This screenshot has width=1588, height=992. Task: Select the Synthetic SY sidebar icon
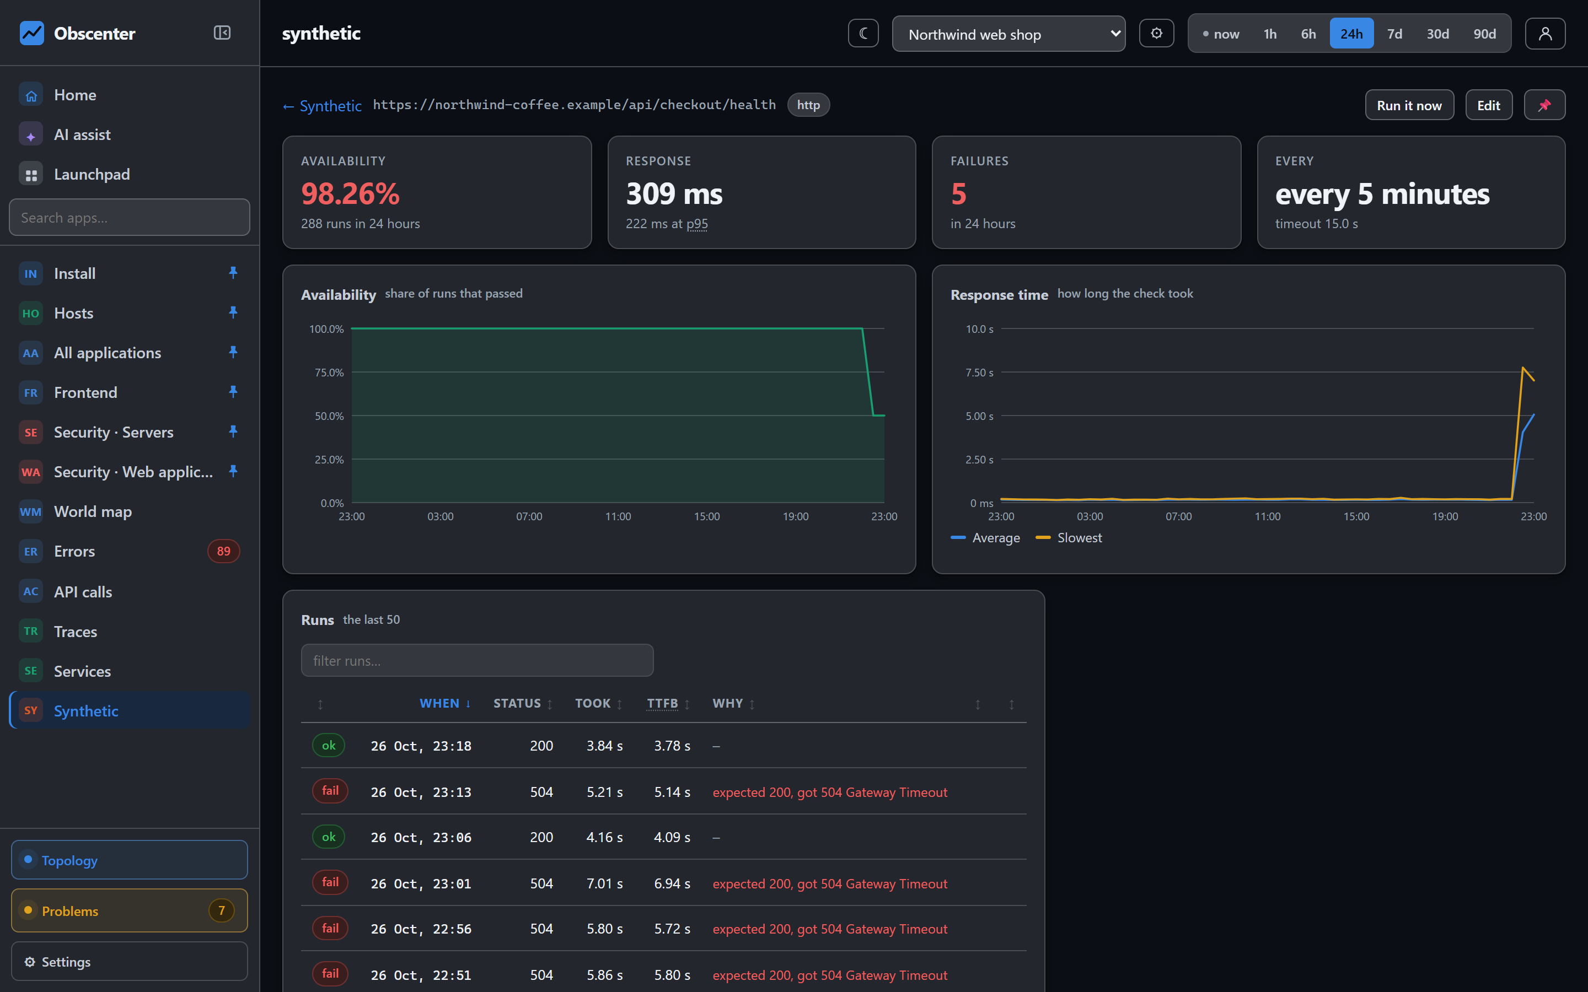coord(31,710)
